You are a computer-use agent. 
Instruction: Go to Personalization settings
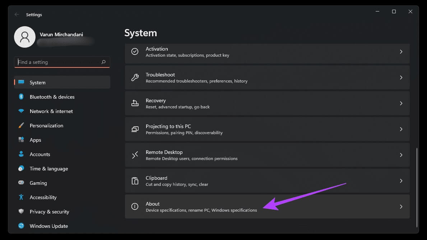tap(62, 126)
